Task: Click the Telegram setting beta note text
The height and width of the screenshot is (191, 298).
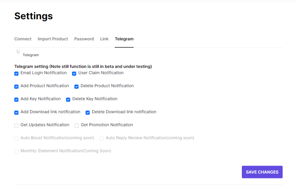Action: [x=83, y=66]
